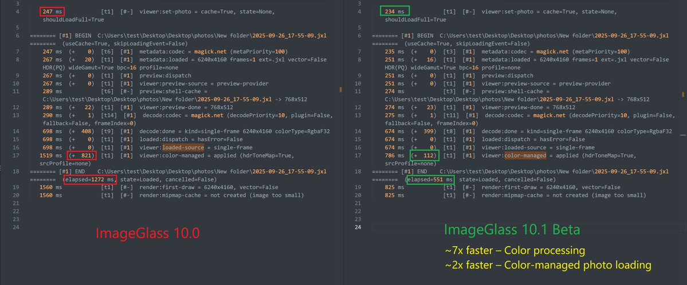687x285 pixels.
Task: Click the "1519 ms" timestamp in left pane
Action: click(x=50, y=155)
